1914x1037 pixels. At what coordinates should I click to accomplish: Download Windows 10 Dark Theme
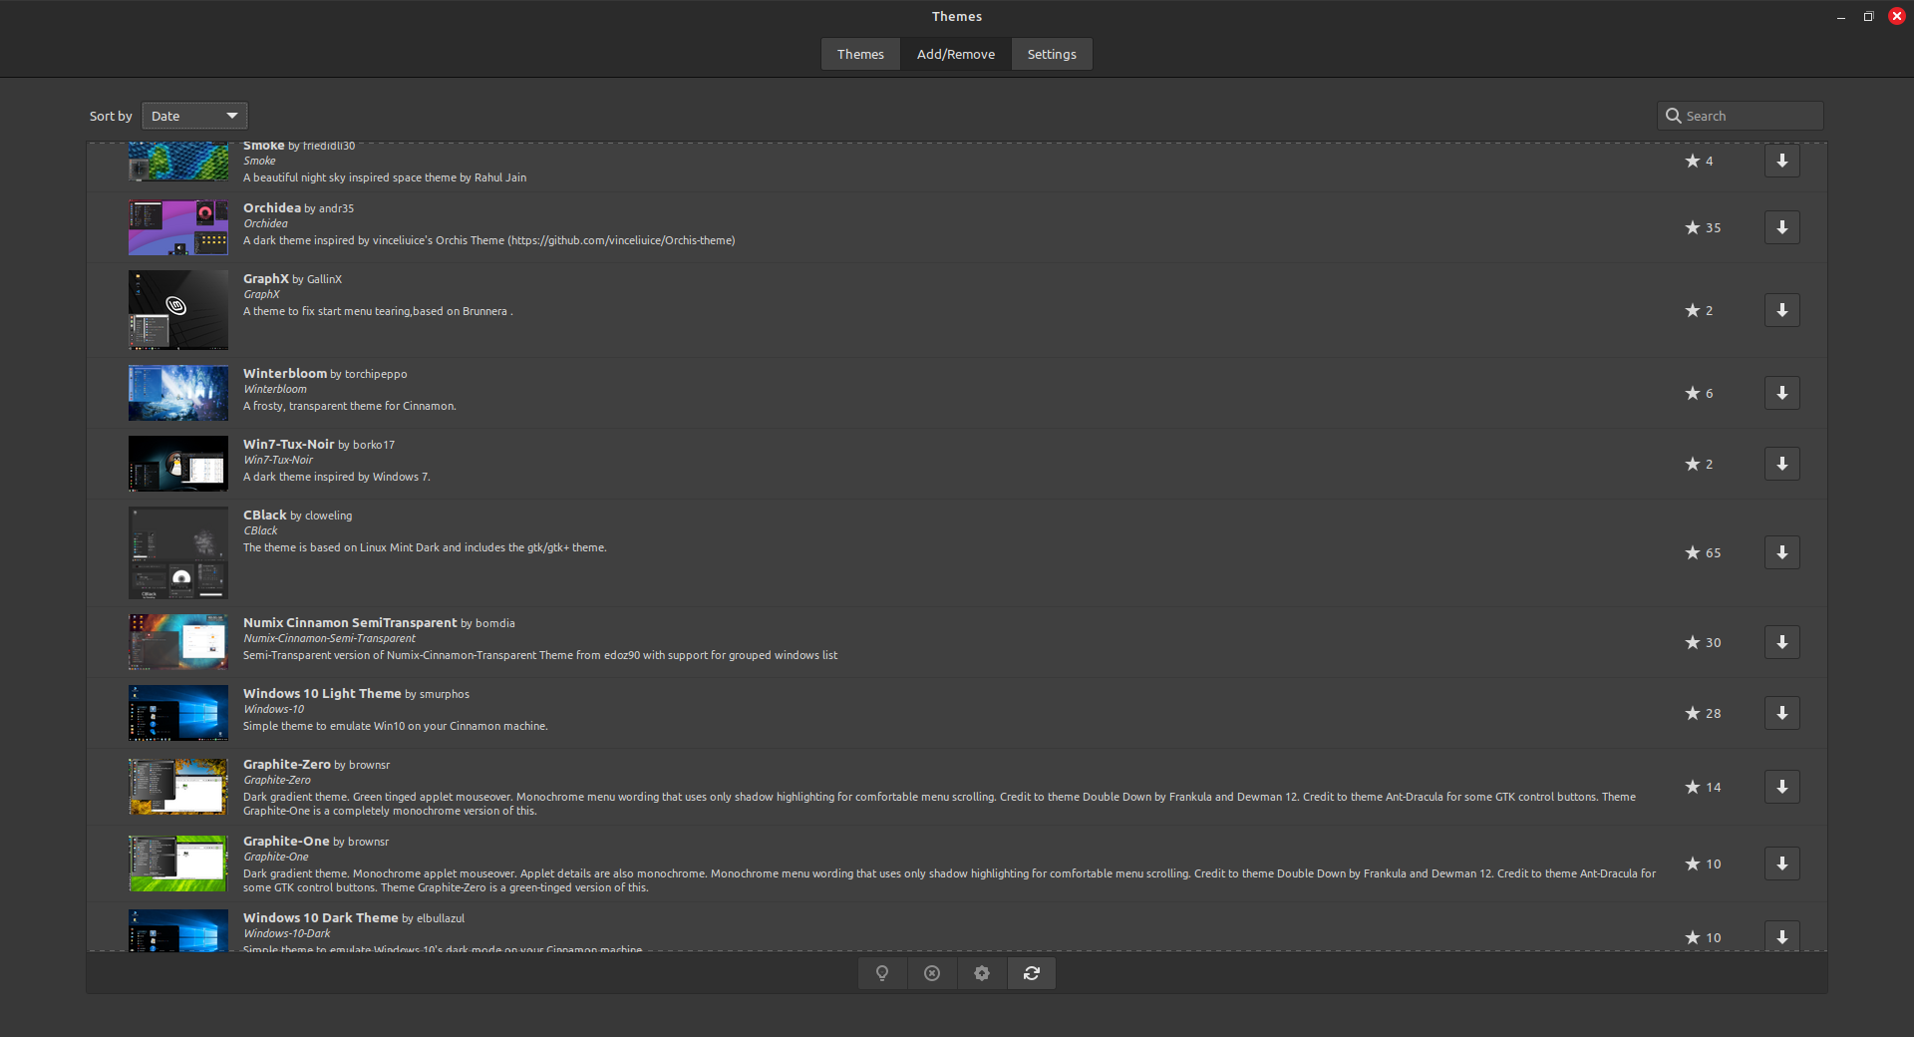[1781, 936]
